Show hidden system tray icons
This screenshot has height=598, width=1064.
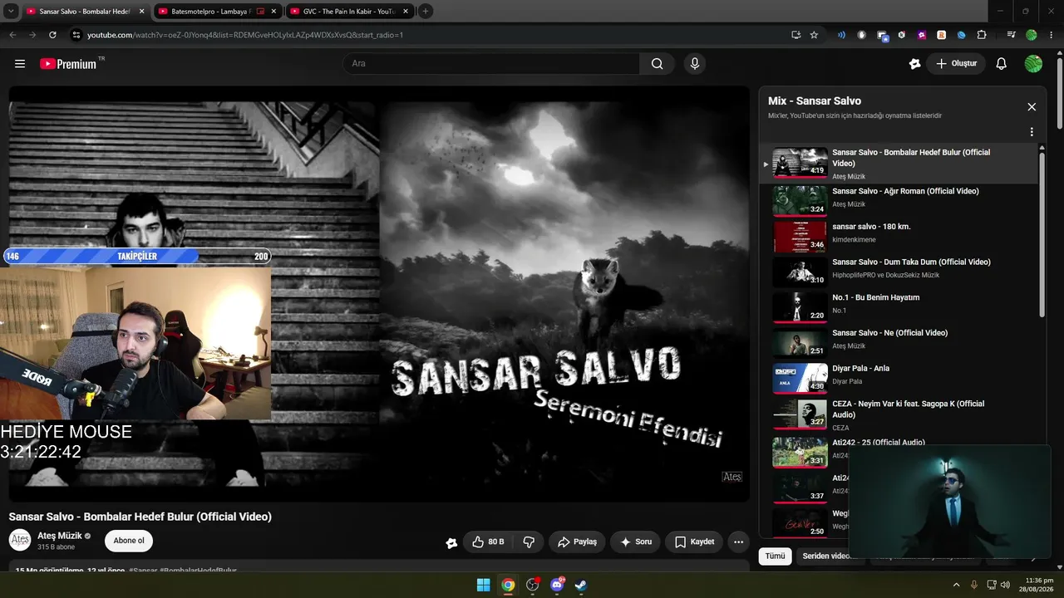pyautogui.click(x=956, y=586)
